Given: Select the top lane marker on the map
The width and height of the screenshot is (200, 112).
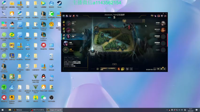Looking at the screenshot, I should (96, 28).
